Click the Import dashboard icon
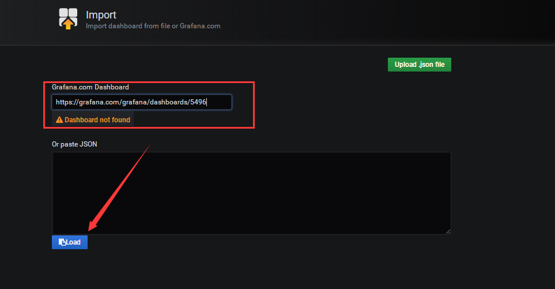 (68, 19)
